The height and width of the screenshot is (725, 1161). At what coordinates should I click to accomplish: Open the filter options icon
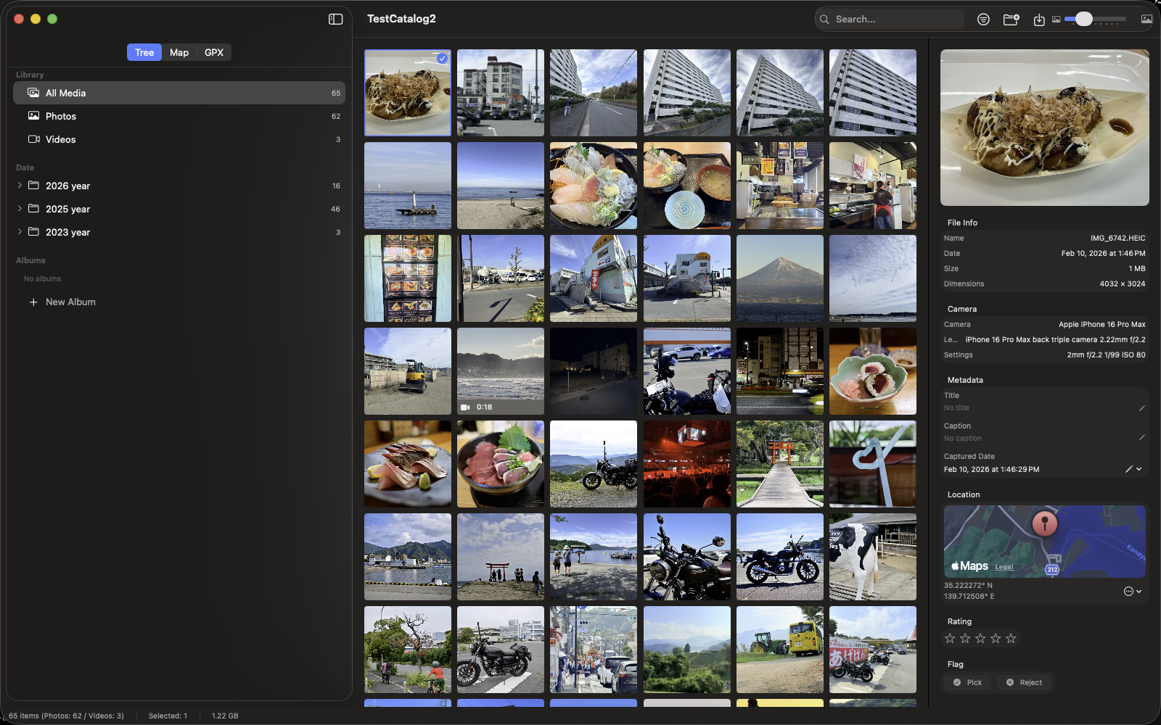(983, 20)
